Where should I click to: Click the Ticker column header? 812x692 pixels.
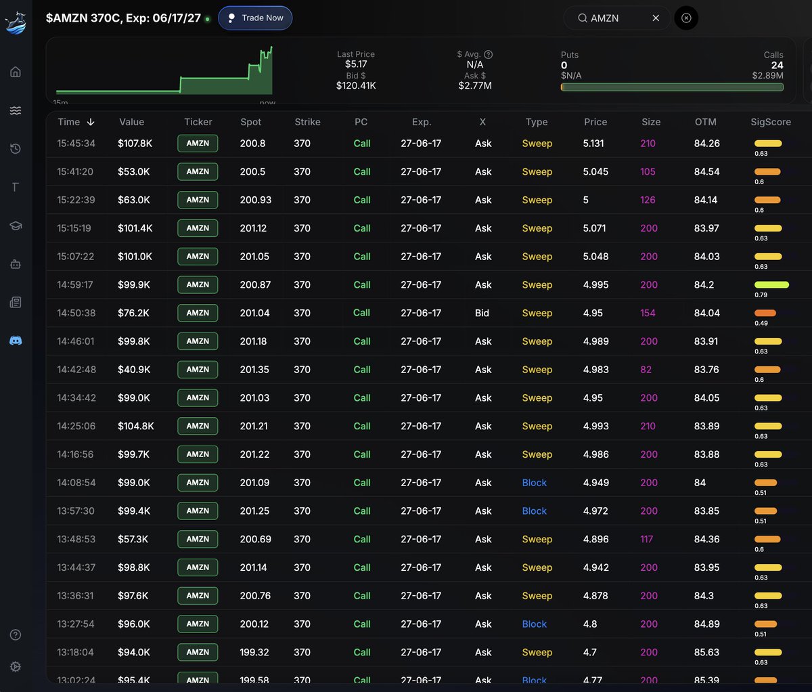pos(198,122)
